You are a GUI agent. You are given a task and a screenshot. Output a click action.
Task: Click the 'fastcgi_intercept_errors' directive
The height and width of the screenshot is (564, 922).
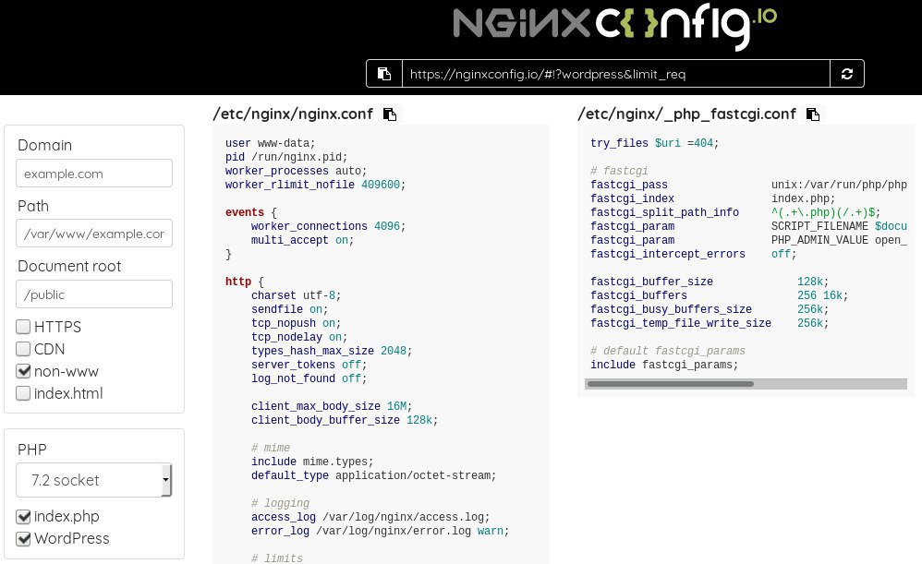(x=667, y=254)
